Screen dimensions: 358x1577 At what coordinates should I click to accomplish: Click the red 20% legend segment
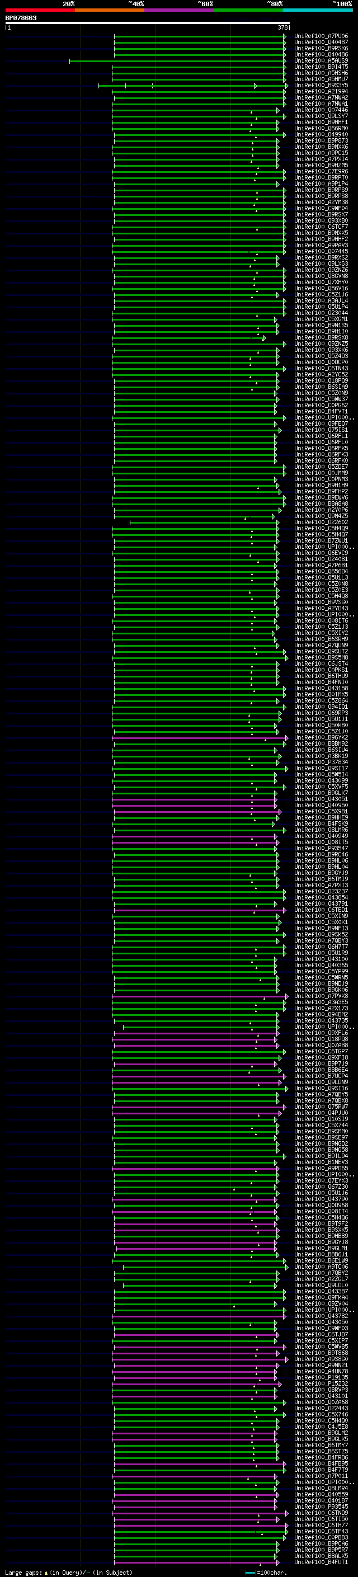click(40, 10)
